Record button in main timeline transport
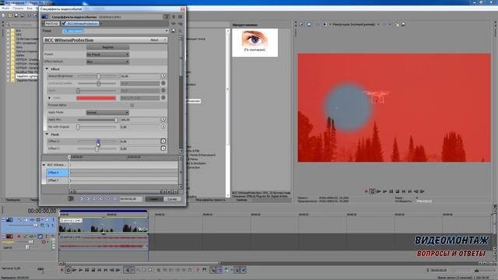The height and width of the screenshot is (280, 498). click(x=62, y=270)
